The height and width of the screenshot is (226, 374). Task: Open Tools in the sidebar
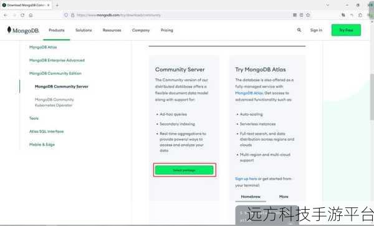tap(34, 118)
